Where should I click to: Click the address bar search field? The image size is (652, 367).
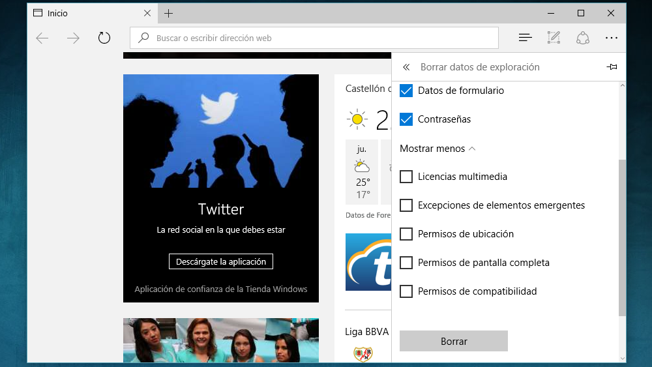click(x=314, y=38)
